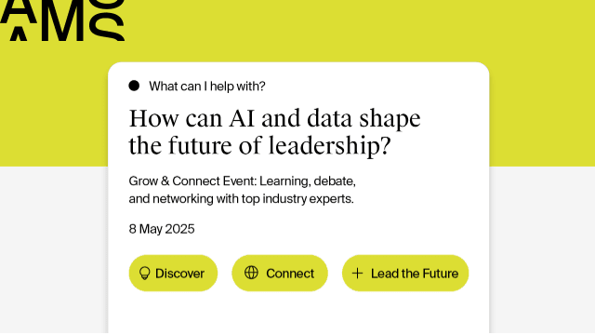Click the lightbulb icon on Discover
This screenshot has width=595, height=335.
(145, 273)
